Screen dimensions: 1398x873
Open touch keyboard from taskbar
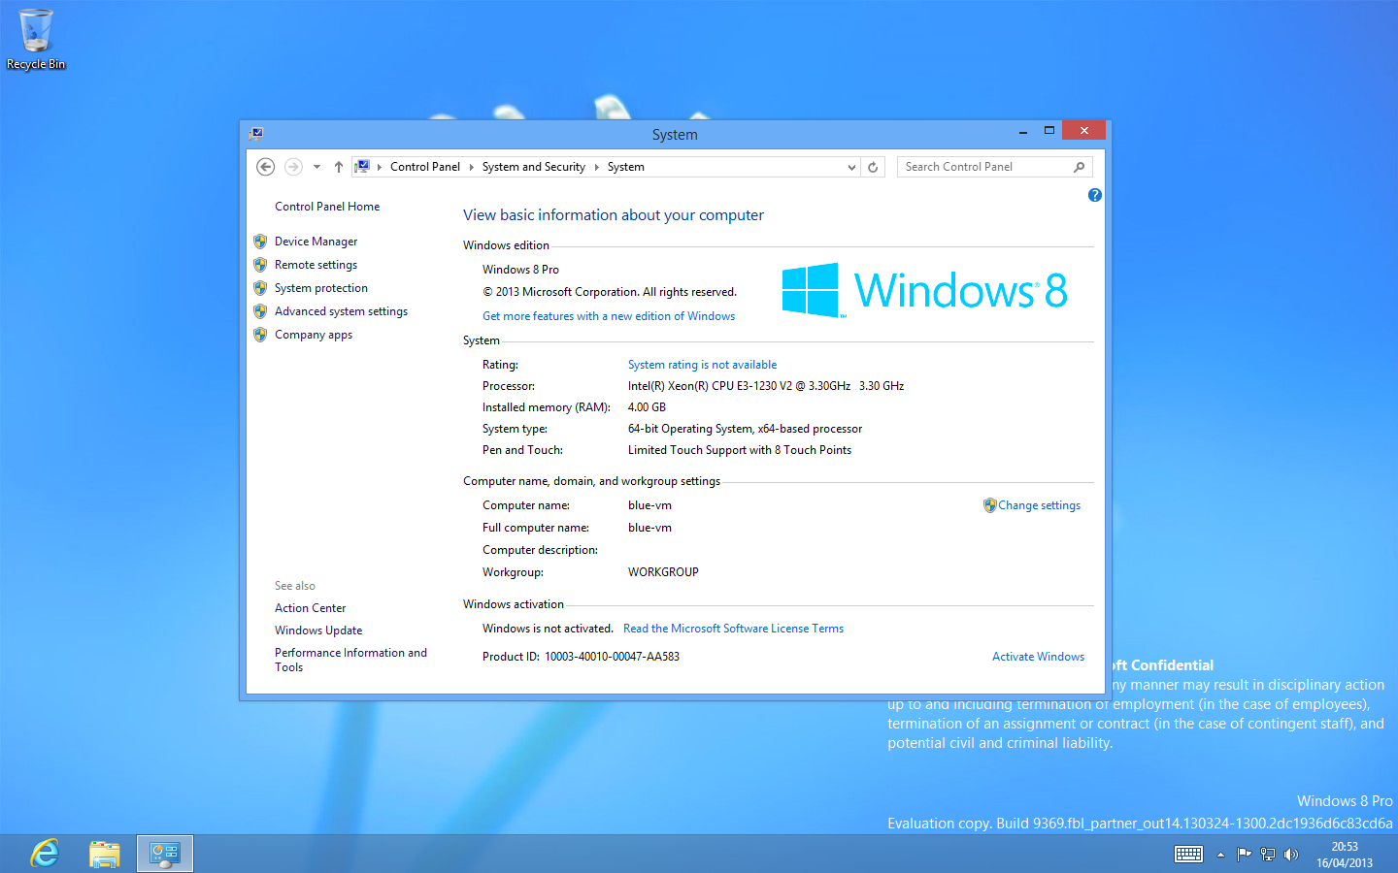coord(1188,855)
